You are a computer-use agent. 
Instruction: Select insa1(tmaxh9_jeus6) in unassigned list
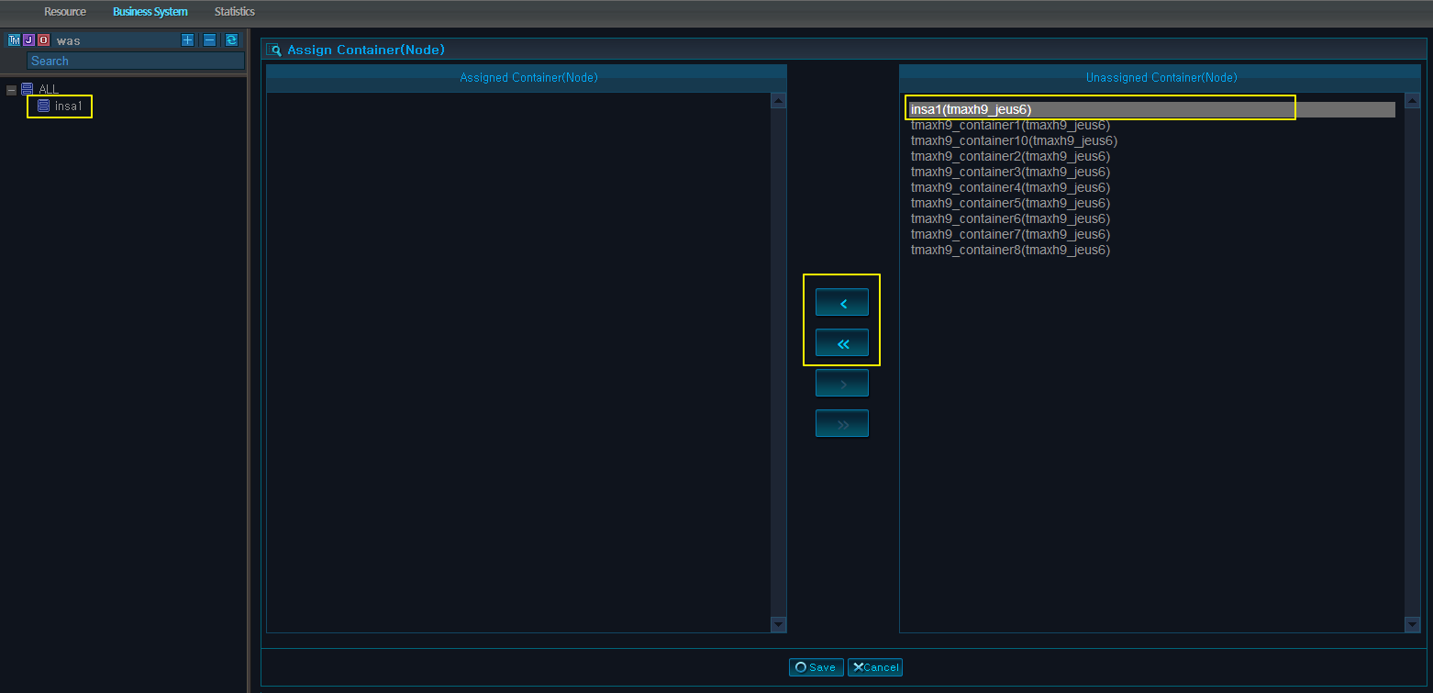click(x=1151, y=109)
